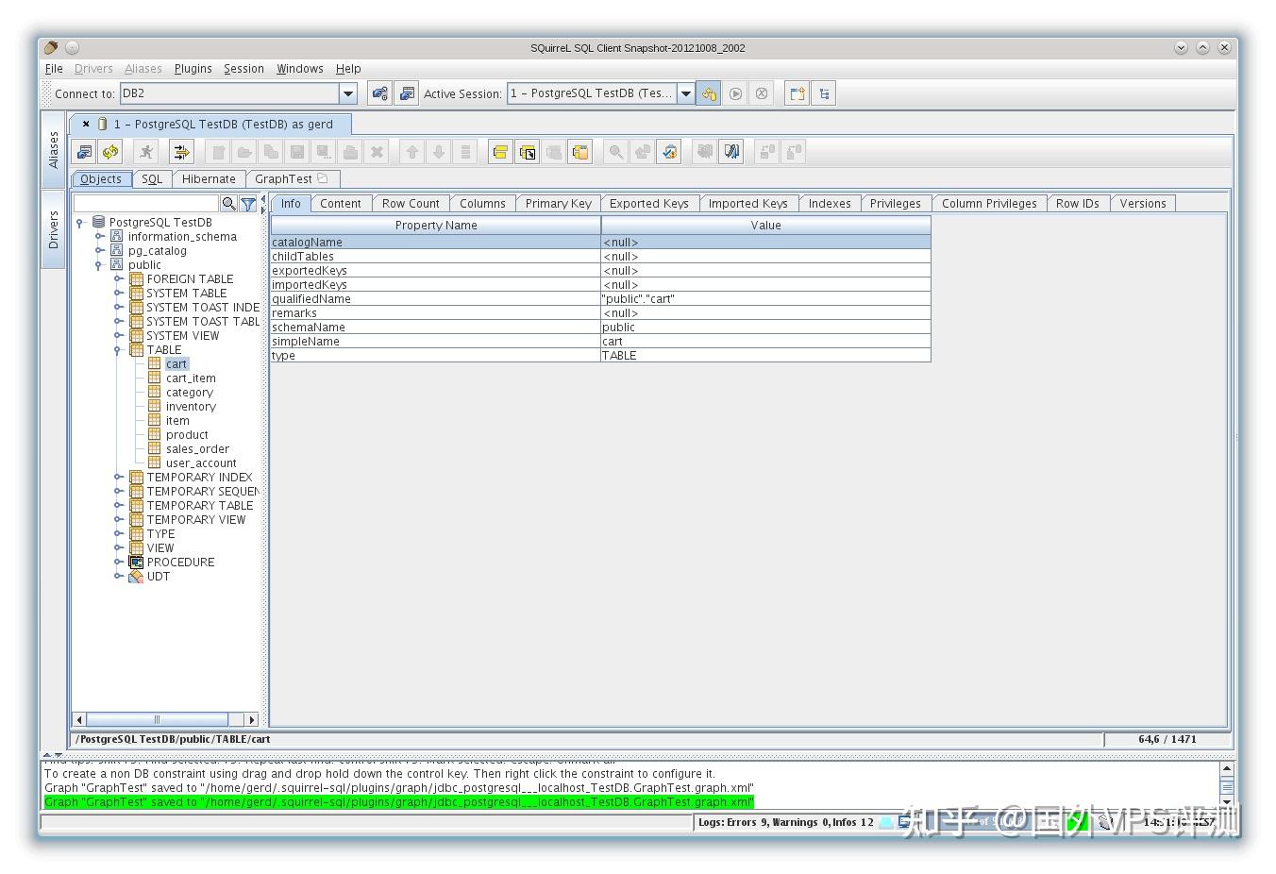This screenshot has height=874, width=1276.
Task: Click the running man icon in session toolbar
Action: (146, 151)
